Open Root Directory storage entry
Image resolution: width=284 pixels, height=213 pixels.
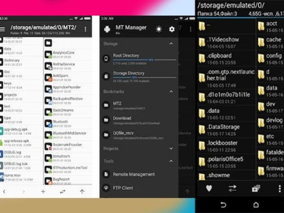click(139, 59)
